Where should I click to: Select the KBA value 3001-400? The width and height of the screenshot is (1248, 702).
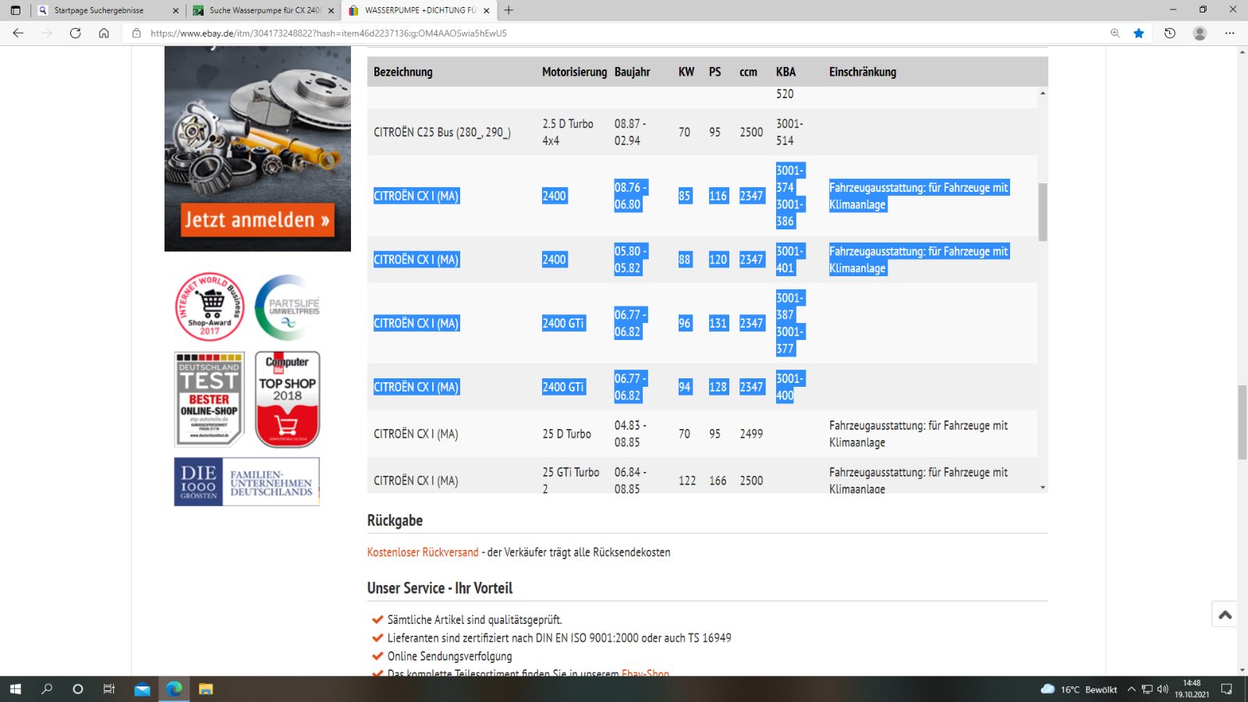pyautogui.click(x=789, y=387)
